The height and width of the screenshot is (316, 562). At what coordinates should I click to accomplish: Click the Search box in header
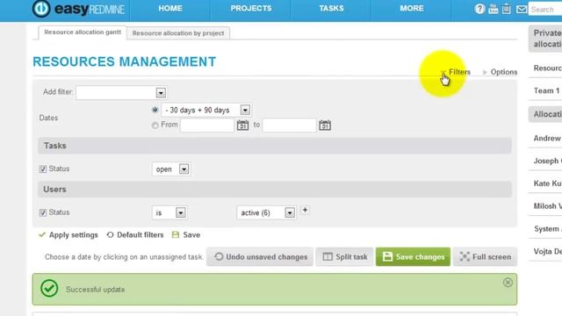[545, 10]
